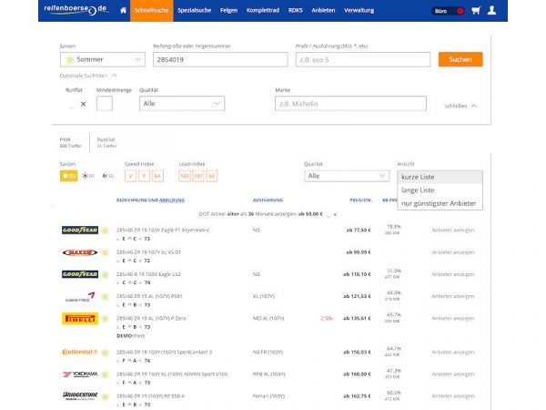Click the Goodyear logo for Eagle LS2
This screenshot has height=410, width=546.
point(80,274)
